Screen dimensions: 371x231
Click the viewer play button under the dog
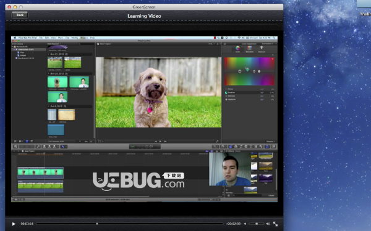pyautogui.click(x=160, y=142)
